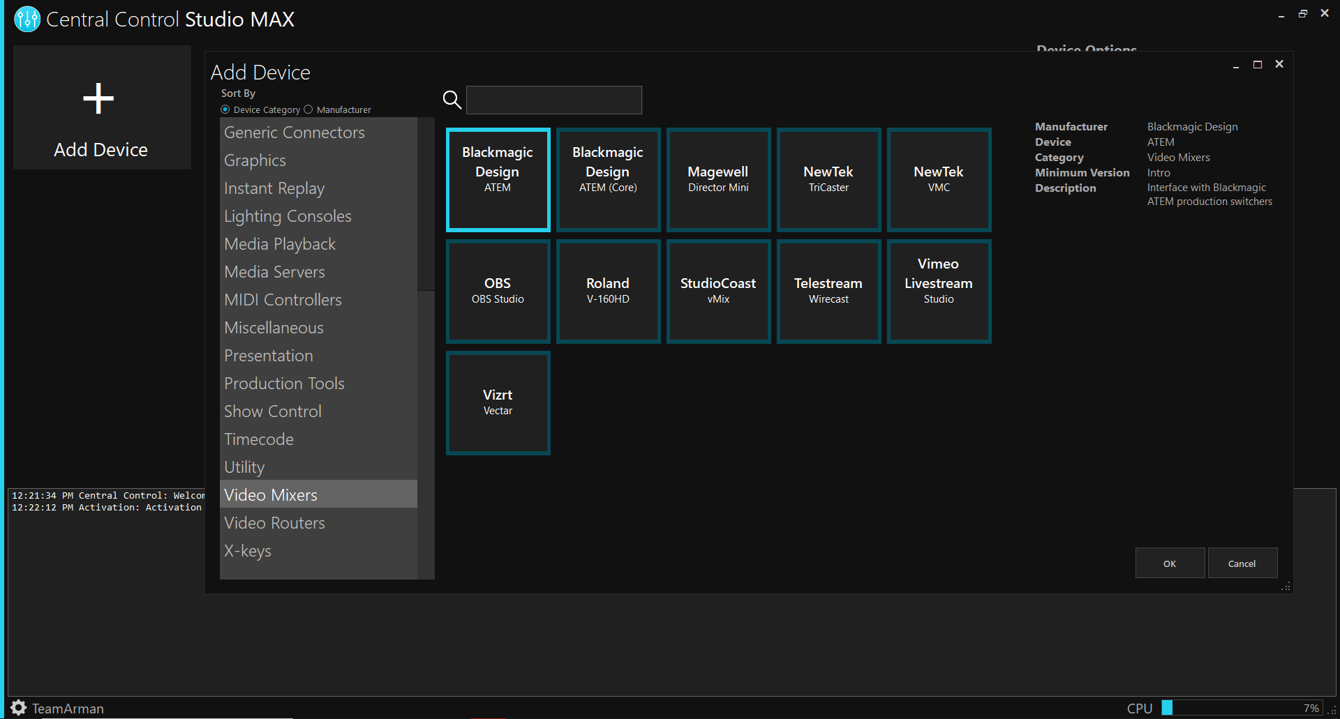This screenshot has height=719, width=1340.
Task: Sort devices by Manufacturer
Action: click(308, 109)
